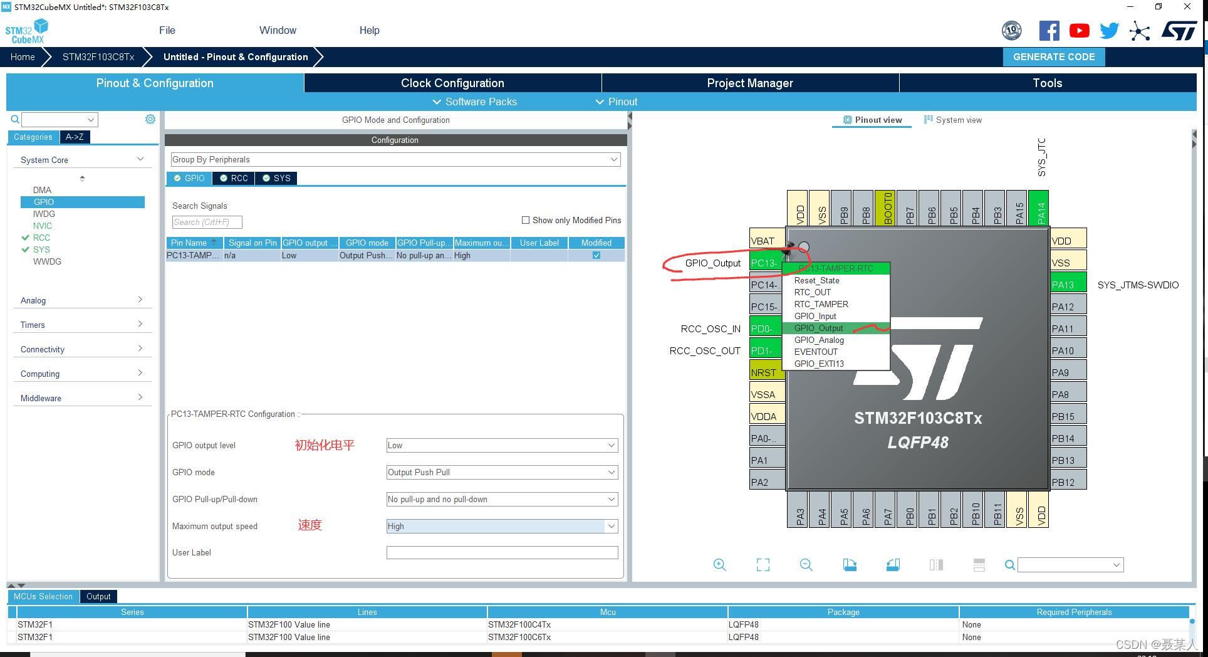
Task: Open the Window menu
Action: coord(278,30)
